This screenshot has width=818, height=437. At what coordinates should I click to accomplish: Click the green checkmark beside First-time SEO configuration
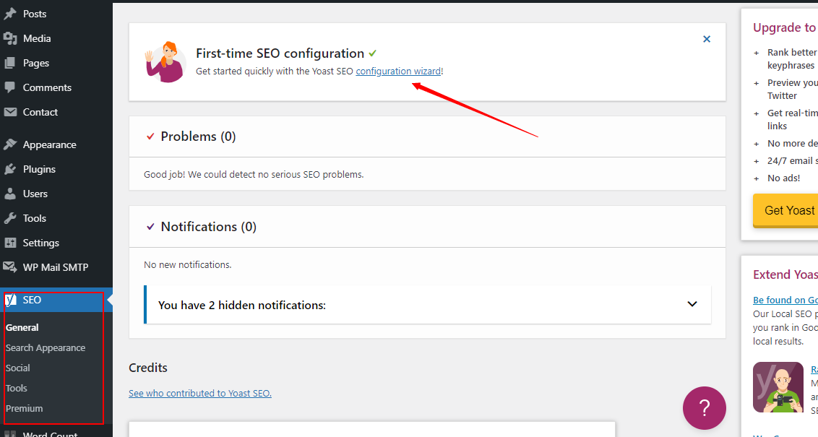tap(372, 53)
